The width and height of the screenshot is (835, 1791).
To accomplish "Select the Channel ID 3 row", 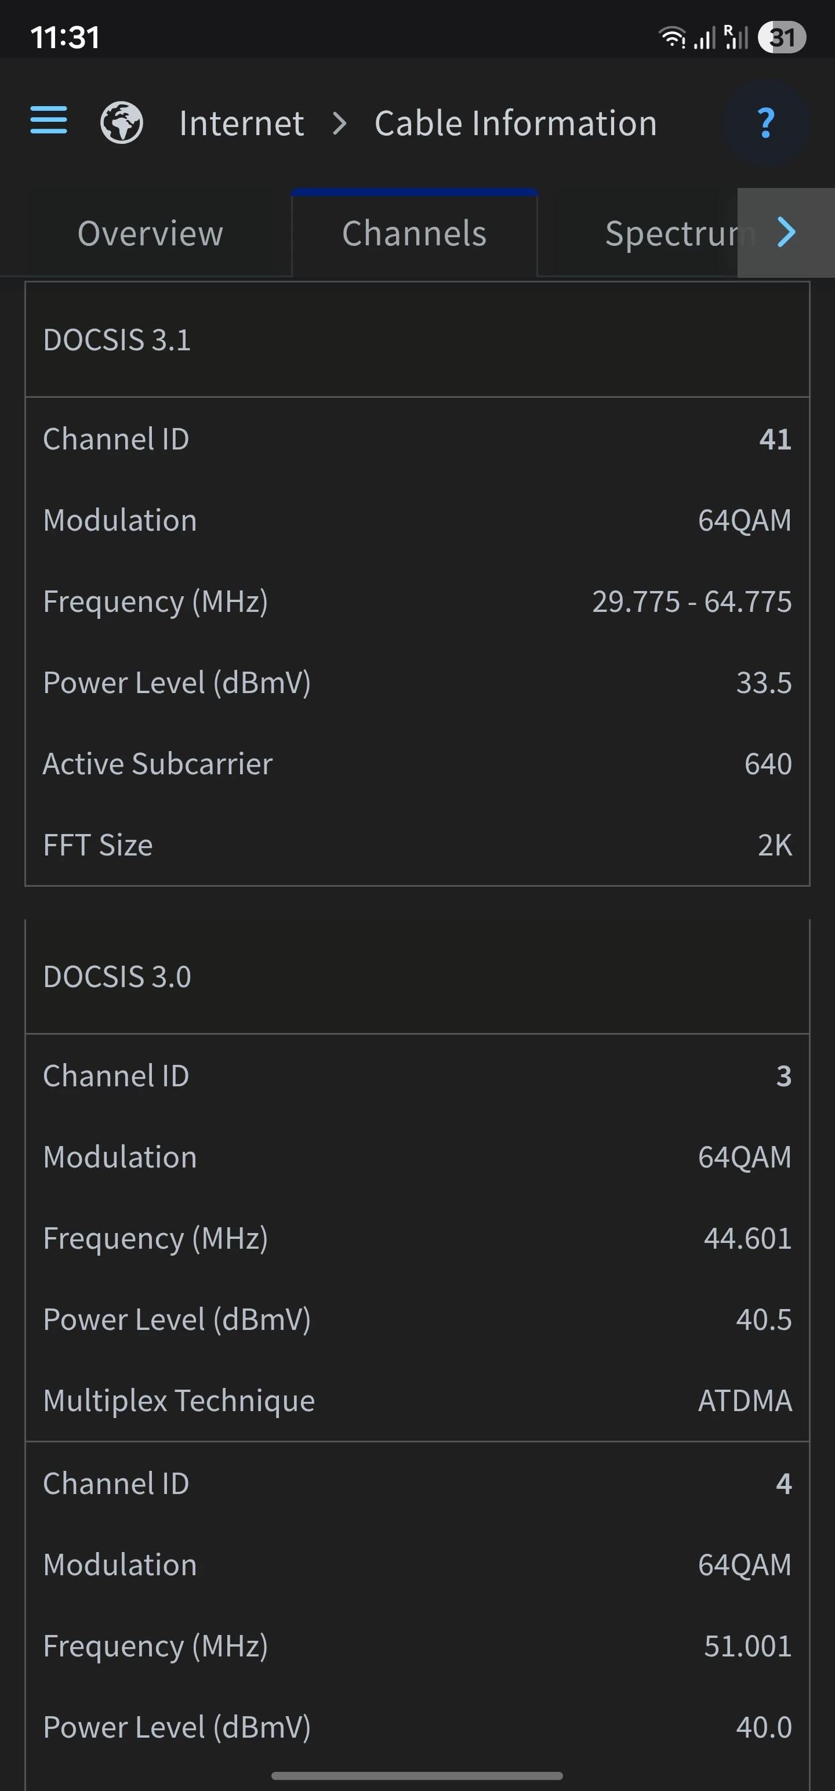I will (x=417, y=1075).
